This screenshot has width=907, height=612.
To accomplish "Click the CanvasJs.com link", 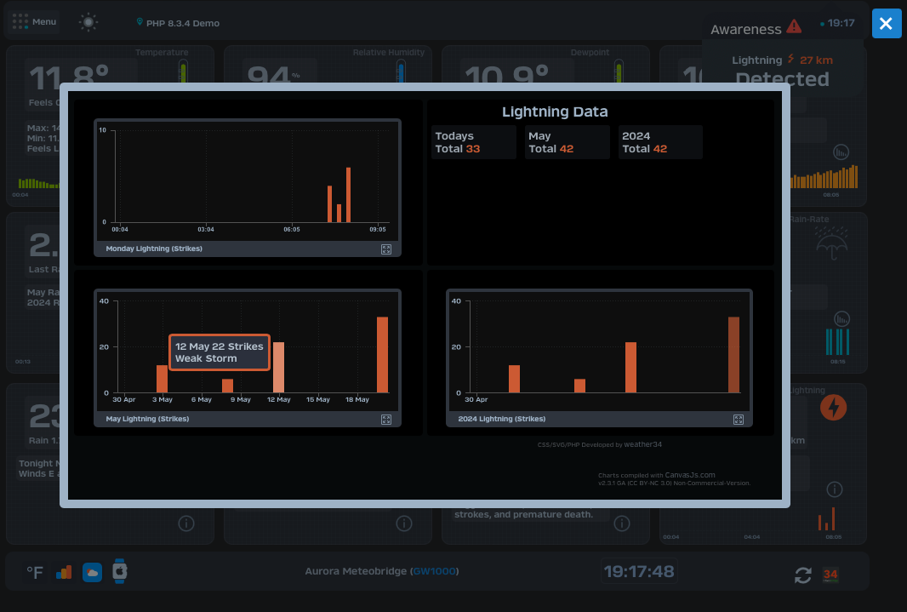I will (689, 475).
